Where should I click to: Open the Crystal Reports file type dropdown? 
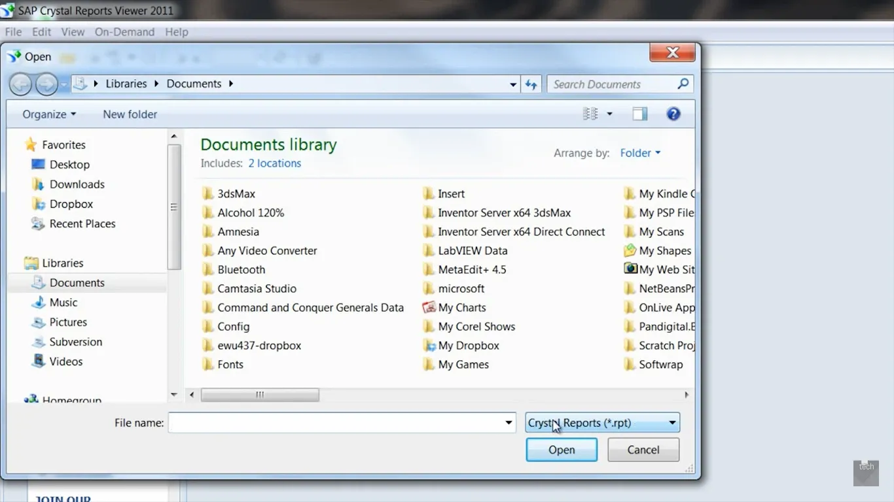pos(602,423)
